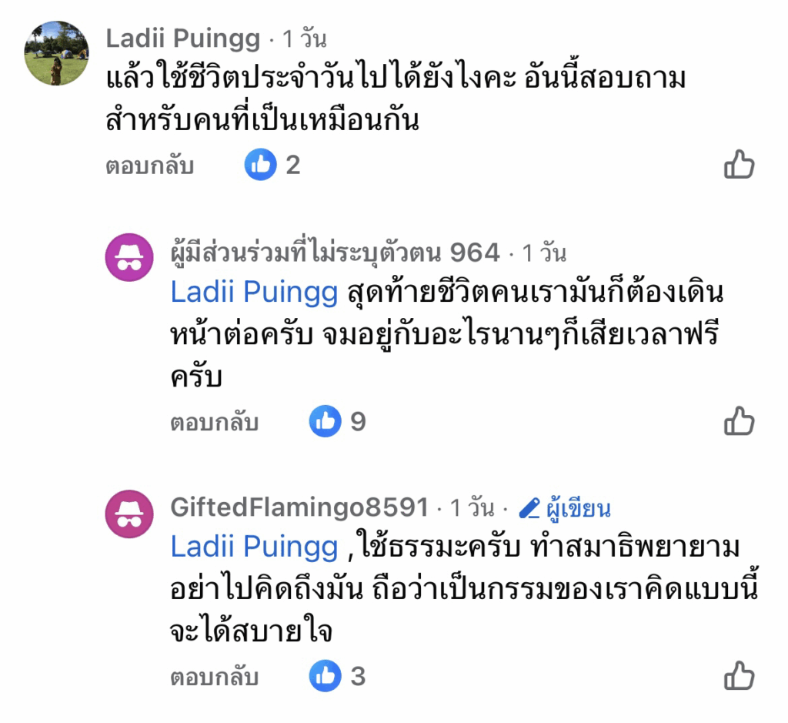
Task: Reply to anonymous participant 964's comment
Action: click(214, 422)
